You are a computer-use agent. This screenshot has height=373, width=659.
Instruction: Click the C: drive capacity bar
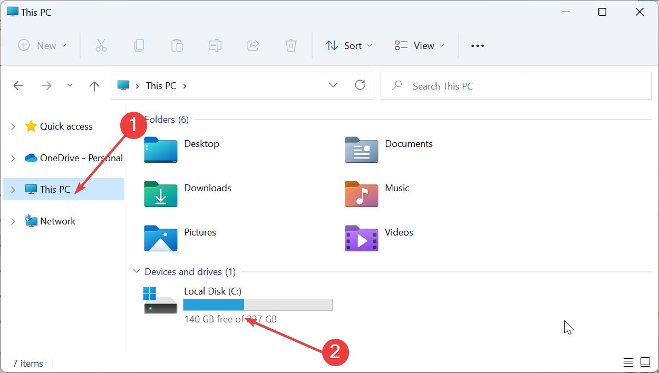pos(258,305)
